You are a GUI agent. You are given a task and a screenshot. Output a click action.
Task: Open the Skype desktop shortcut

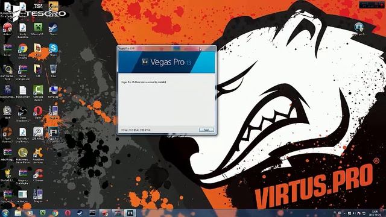click(53, 50)
